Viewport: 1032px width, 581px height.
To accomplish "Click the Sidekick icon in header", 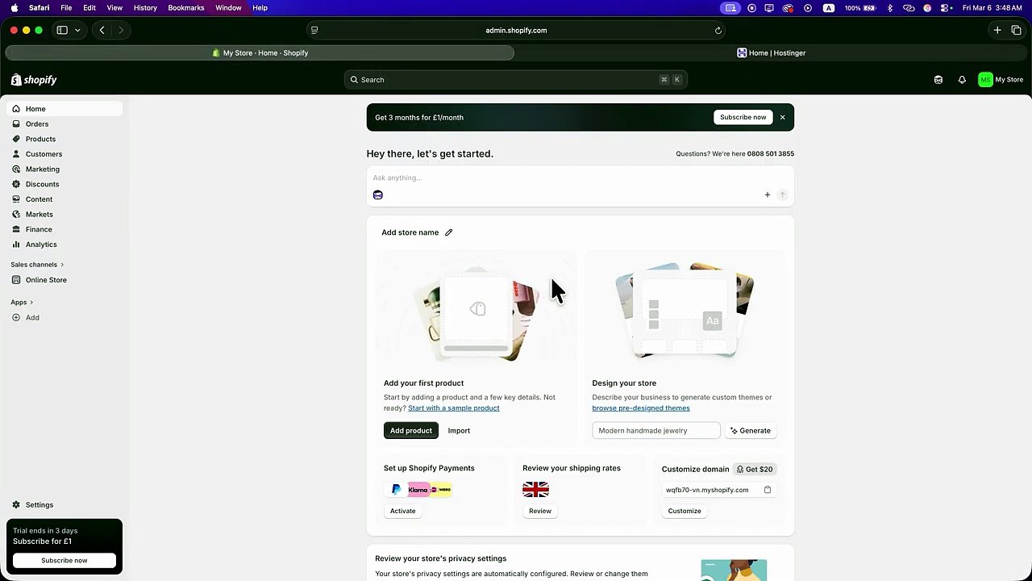I will (x=938, y=80).
